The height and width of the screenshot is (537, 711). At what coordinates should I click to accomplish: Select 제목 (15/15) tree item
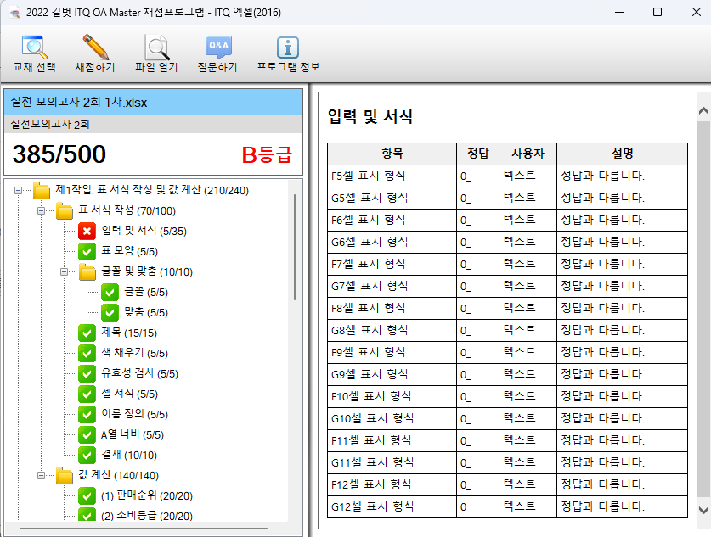pyautogui.click(x=129, y=333)
